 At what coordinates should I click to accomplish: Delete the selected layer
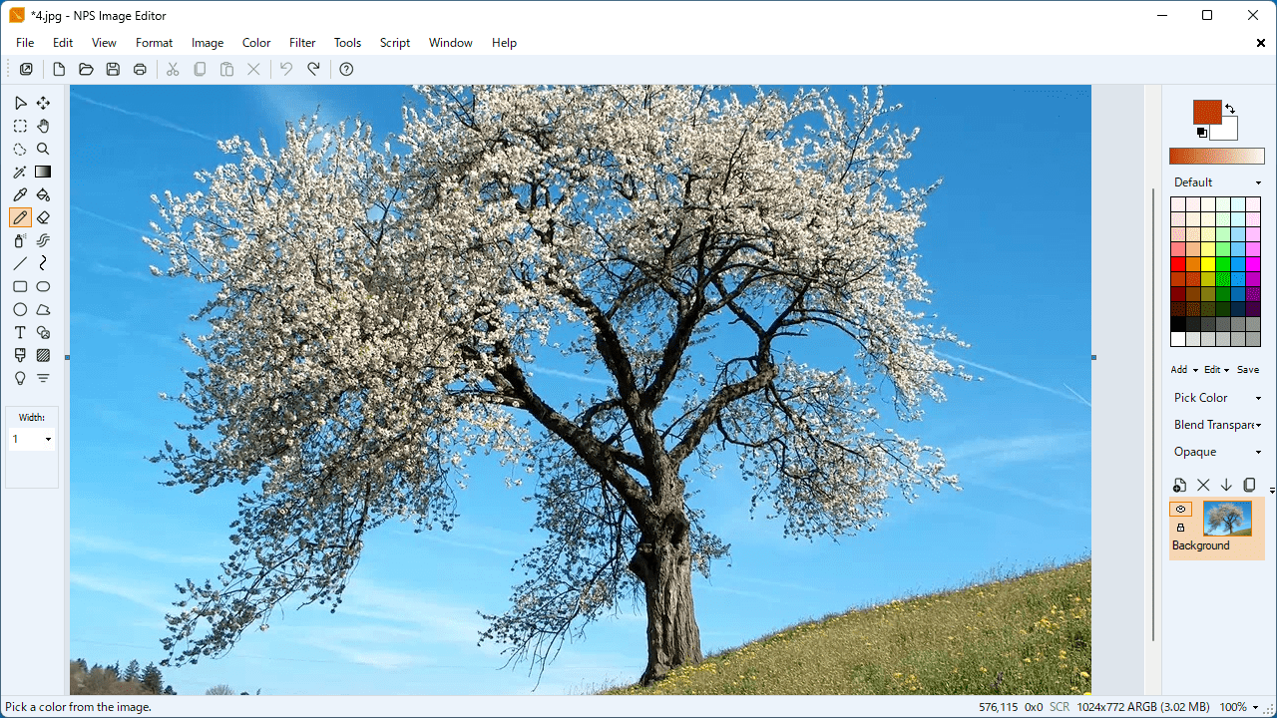point(1203,486)
